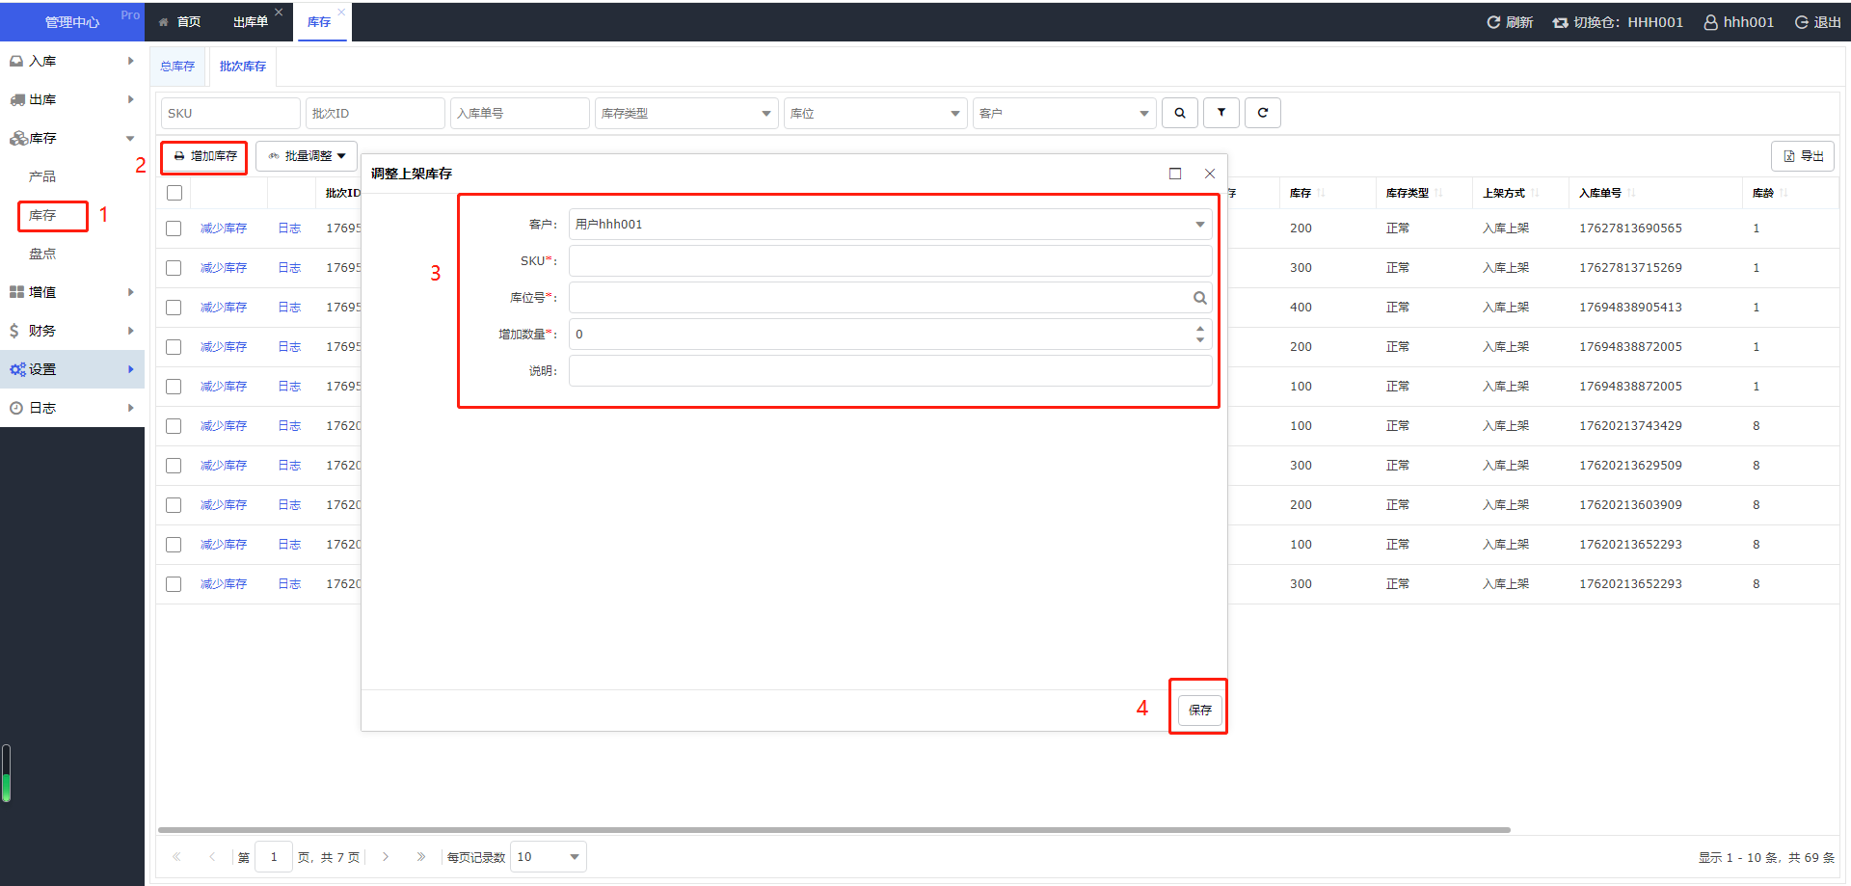Click 导出 export button
The height and width of the screenshot is (886, 1851).
pyautogui.click(x=1803, y=156)
